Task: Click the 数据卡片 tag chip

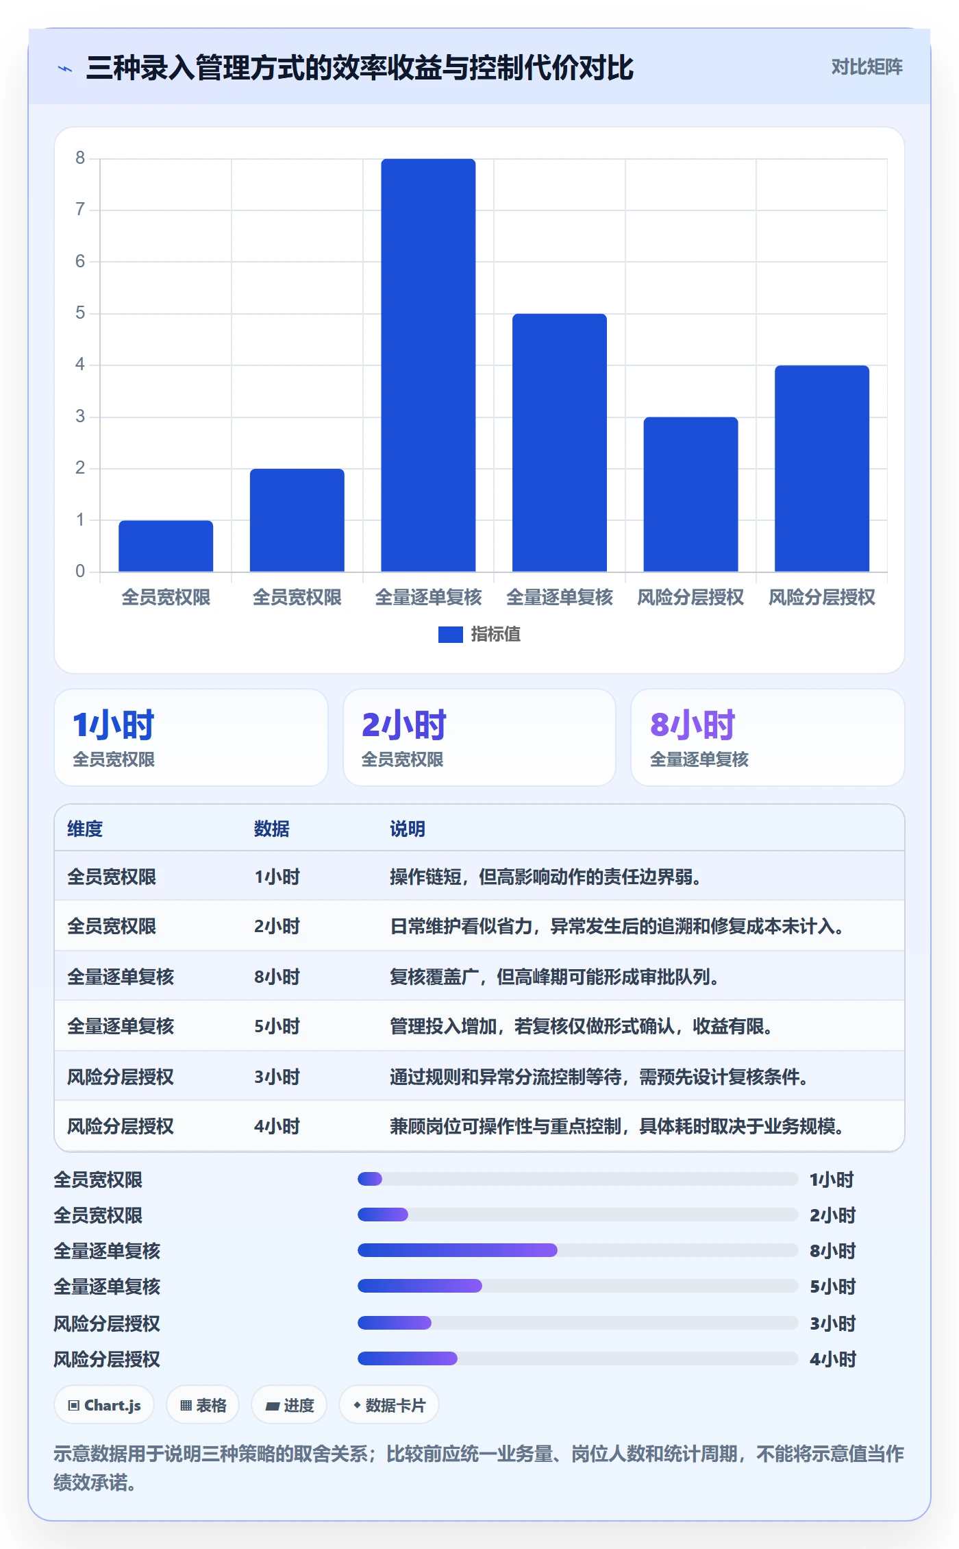Action: (x=389, y=1405)
